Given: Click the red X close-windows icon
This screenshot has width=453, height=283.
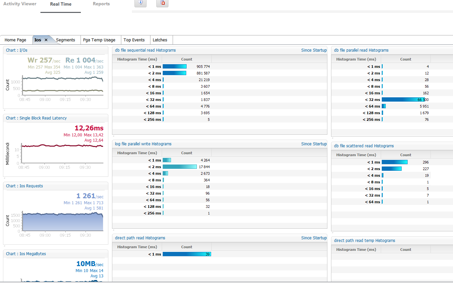Looking at the screenshot, I should [162, 3].
